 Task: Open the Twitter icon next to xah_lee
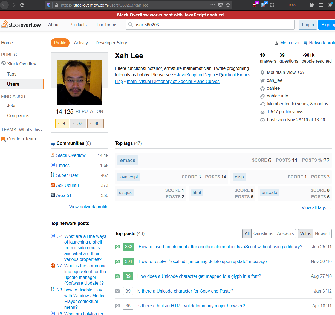[x=262, y=80]
